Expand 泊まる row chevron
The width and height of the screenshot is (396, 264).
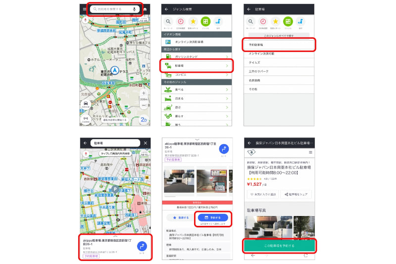(227, 99)
